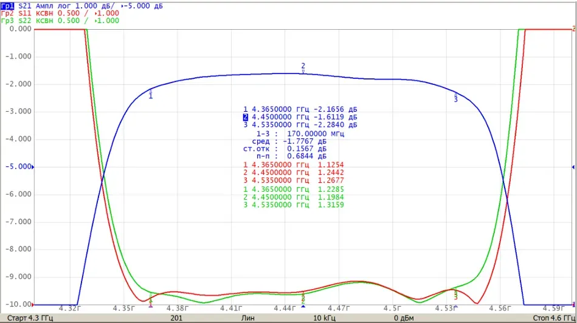577x323 pixels.
Task: Click the сред : -1.7767 дБ statistic
Action: (x=289, y=141)
